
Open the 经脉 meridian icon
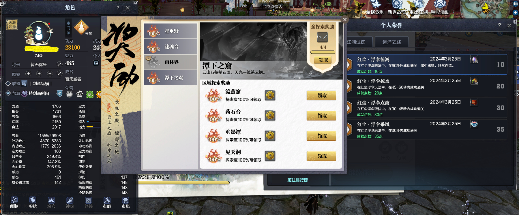pos(14,202)
